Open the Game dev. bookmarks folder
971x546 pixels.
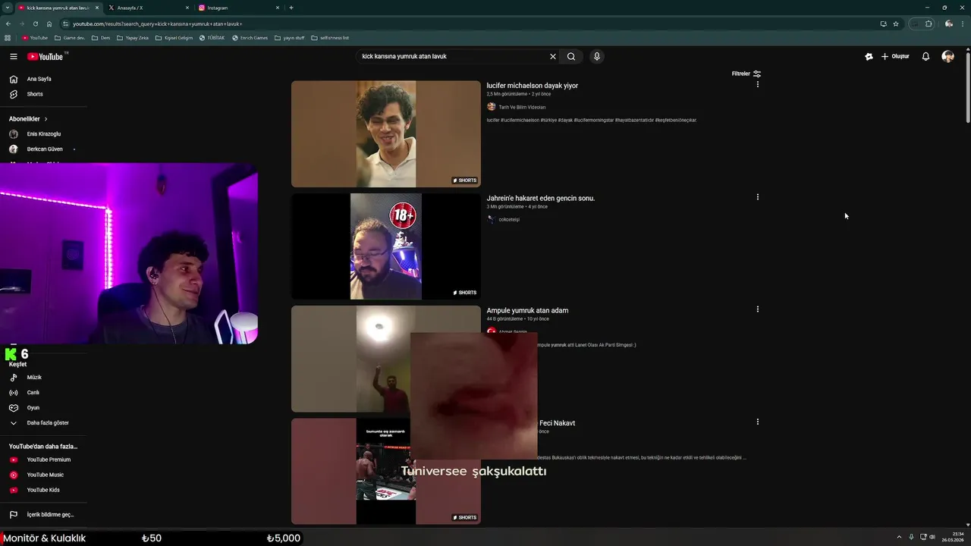pos(70,37)
